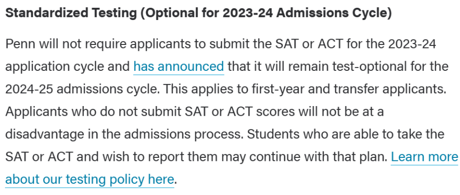
Task: Click the "Admissions Cycle)" words in heading
Action: point(334,14)
